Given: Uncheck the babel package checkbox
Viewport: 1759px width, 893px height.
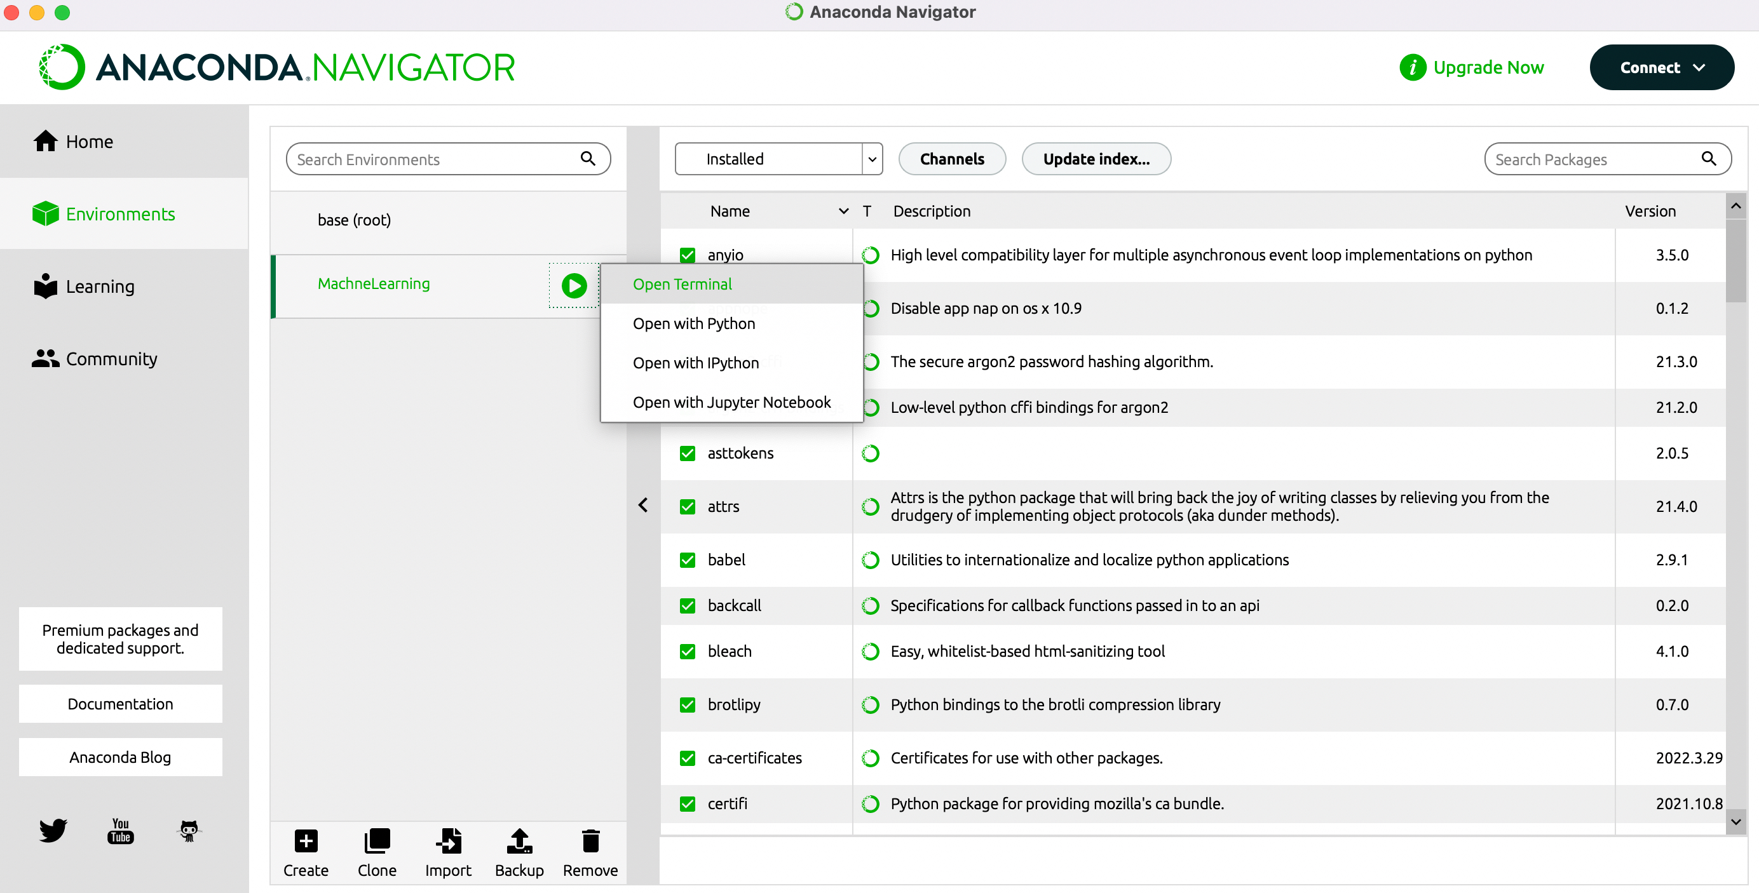Looking at the screenshot, I should coord(688,560).
